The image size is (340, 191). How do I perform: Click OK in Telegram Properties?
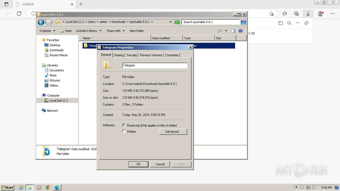(x=138, y=164)
